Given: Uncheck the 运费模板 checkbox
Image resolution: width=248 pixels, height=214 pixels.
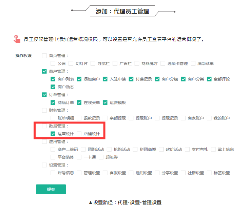Looking at the screenshot, I should [x=105, y=102].
